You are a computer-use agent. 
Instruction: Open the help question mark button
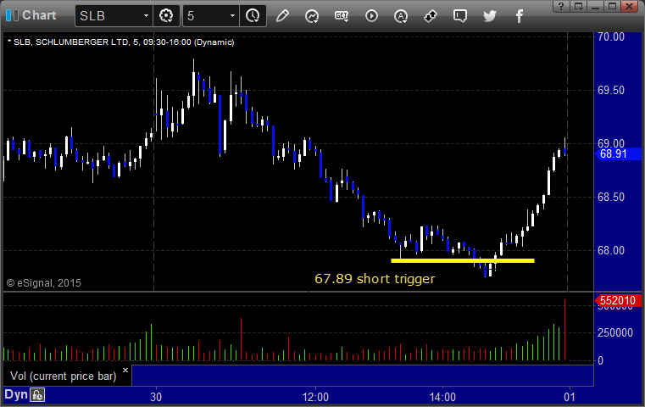[x=561, y=6]
